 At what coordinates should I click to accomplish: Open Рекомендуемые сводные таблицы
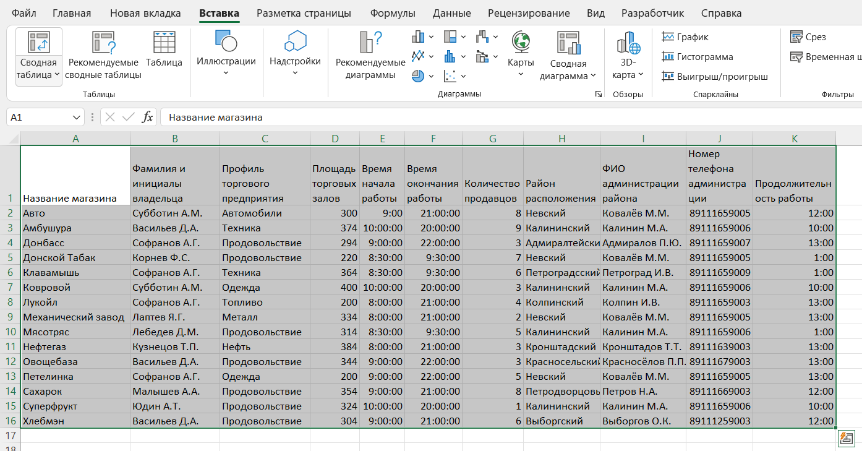coord(103,56)
